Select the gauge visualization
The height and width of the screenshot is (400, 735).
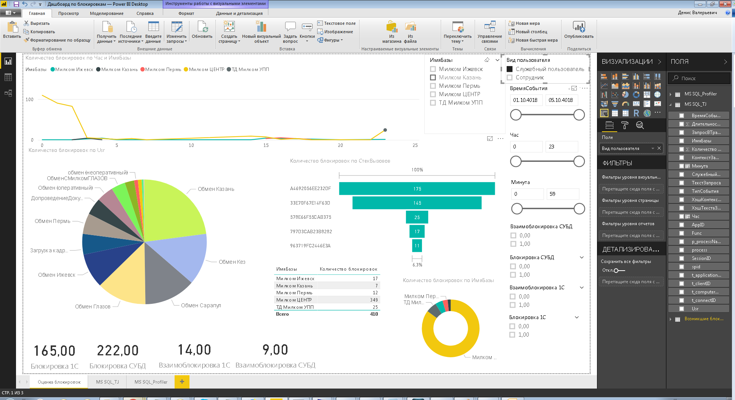[x=626, y=104]
